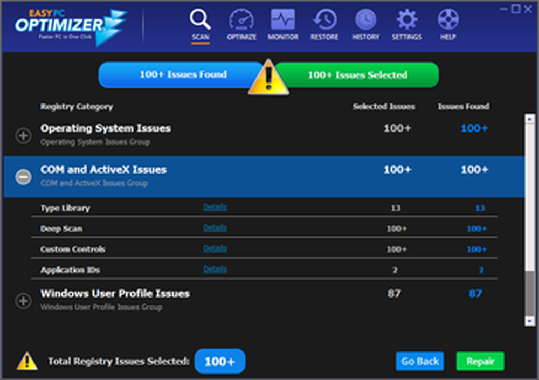539x380 pixels.
Task: Click the blue 87 issues found value
Action: pos(475,293)
